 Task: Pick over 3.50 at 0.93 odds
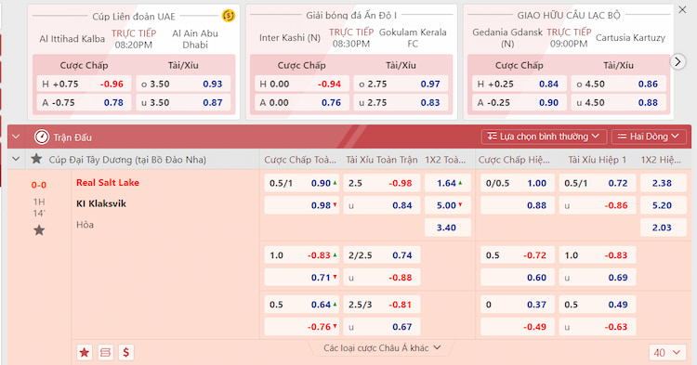[183, 84]
